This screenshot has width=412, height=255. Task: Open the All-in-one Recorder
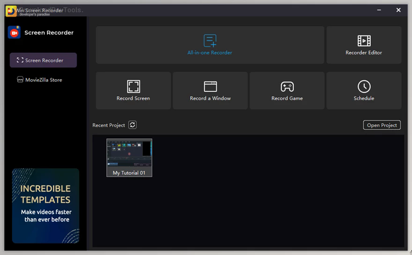coord(210,45)
